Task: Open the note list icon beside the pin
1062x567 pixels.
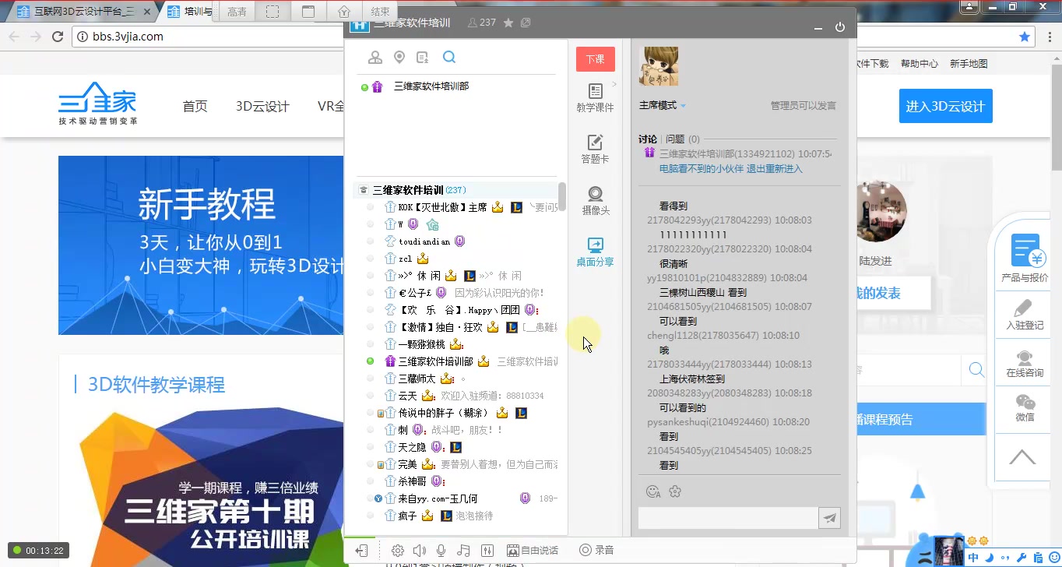Action: (423, 57)
